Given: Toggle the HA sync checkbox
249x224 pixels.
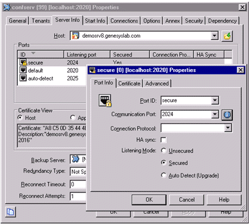Looking at the screenshot, I should (x=163, y=140).
